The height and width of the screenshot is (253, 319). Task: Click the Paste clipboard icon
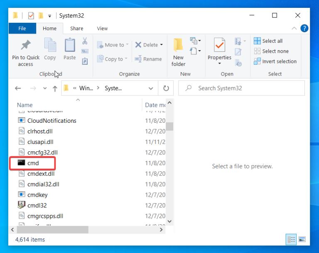click(70, 45)
